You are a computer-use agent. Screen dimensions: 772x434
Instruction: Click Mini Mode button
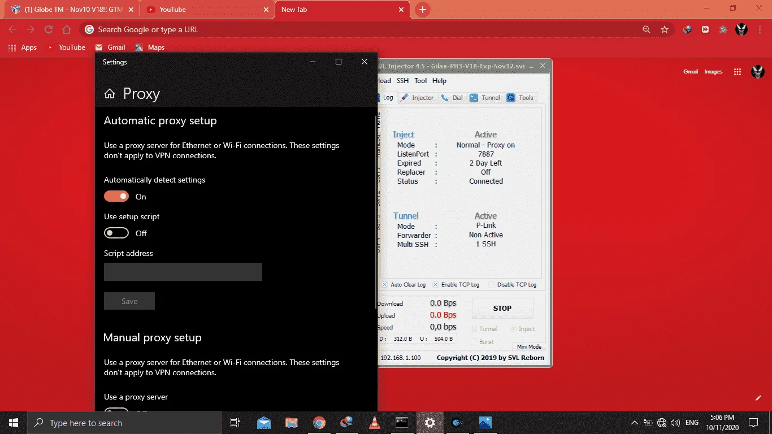[x=529, y=346]
